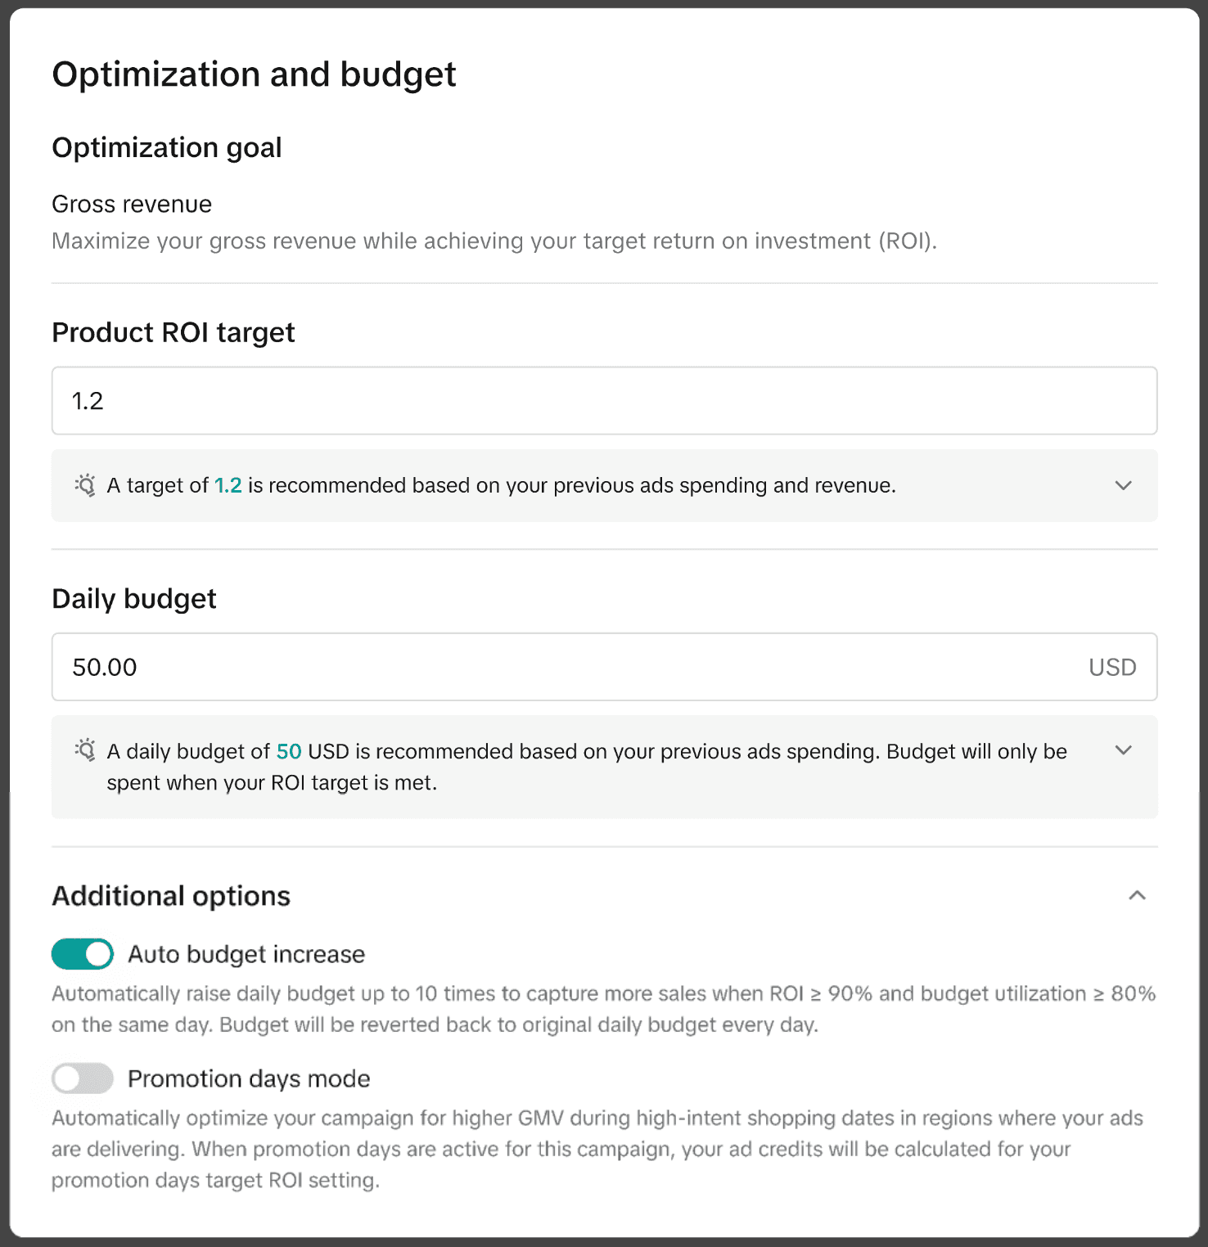
Task: Click the recommended 50 USD link
Action: 288,750
